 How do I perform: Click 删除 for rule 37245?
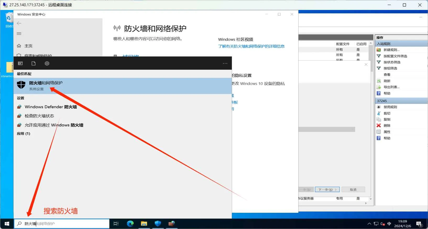(x=387, y=126)
